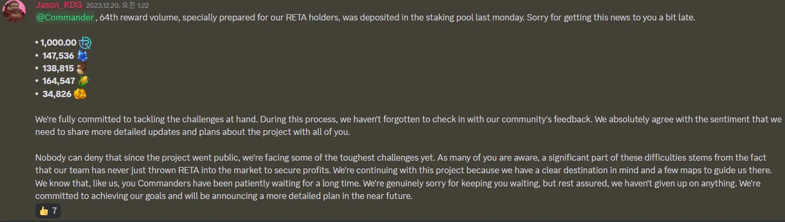Click the 164,547 reward amount text

pyautogui.click(x=59, y=81)
